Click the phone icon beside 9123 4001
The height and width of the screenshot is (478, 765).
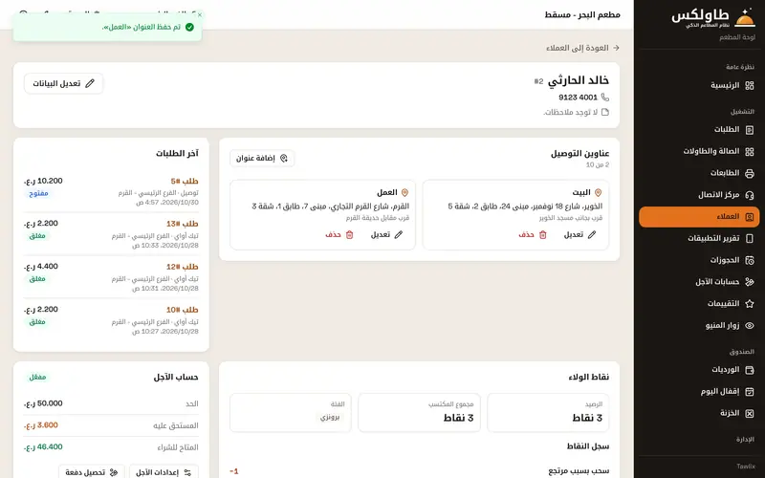605,98
